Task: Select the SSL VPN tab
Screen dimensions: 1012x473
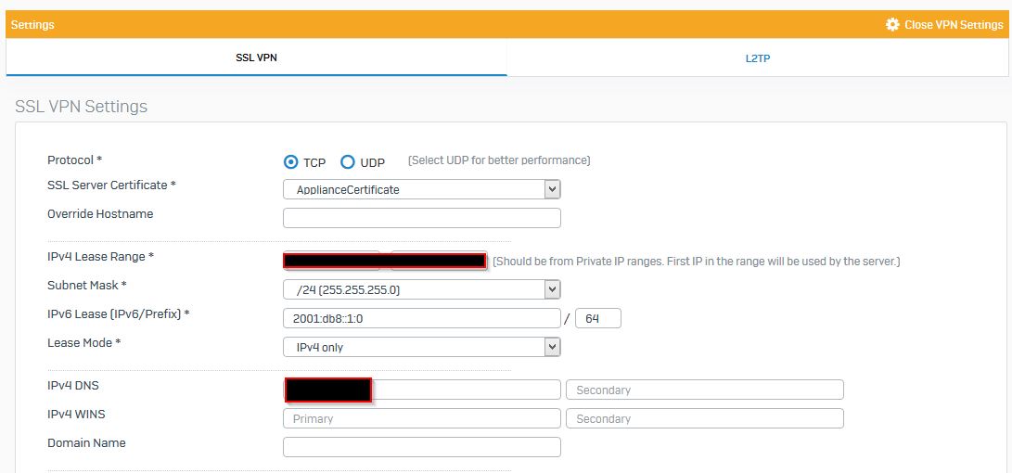Action: (256, 58)
